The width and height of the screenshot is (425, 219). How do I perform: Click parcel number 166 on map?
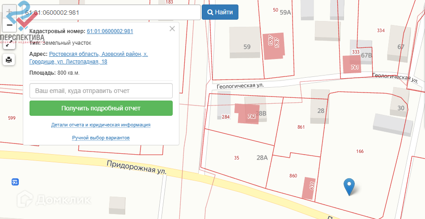tap(360, 152)
